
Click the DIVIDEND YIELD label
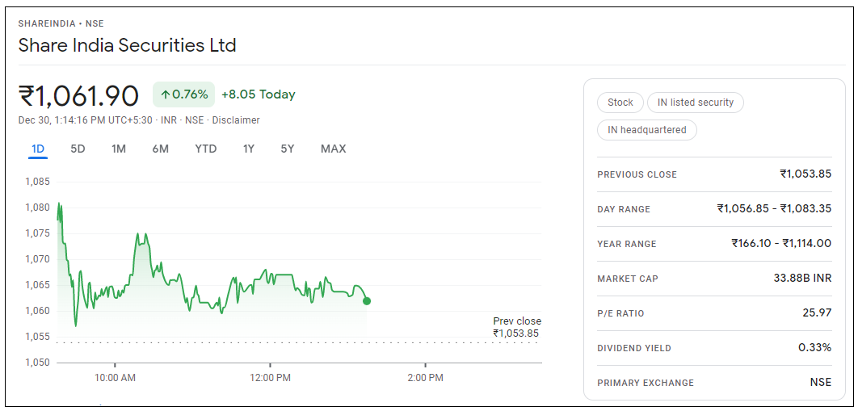pos(634,348)
